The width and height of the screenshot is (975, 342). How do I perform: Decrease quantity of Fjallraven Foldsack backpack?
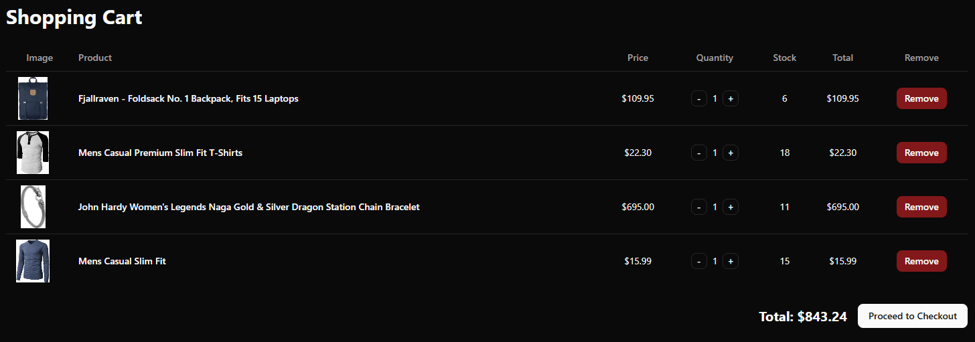click(x=698, y=98)
